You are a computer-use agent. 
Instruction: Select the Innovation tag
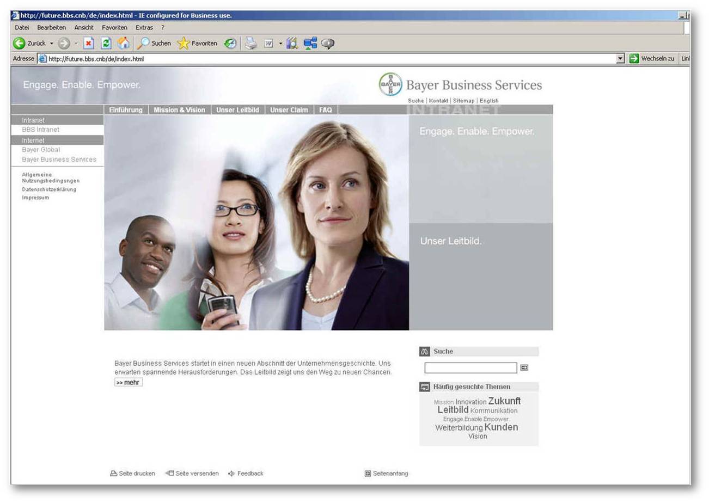tap(471, 402)
